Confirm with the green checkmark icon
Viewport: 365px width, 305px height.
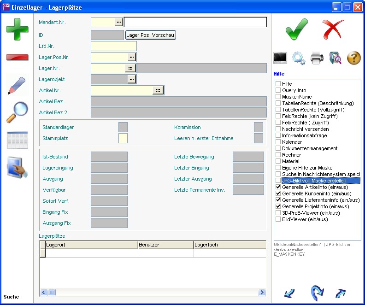click(296, 29)
